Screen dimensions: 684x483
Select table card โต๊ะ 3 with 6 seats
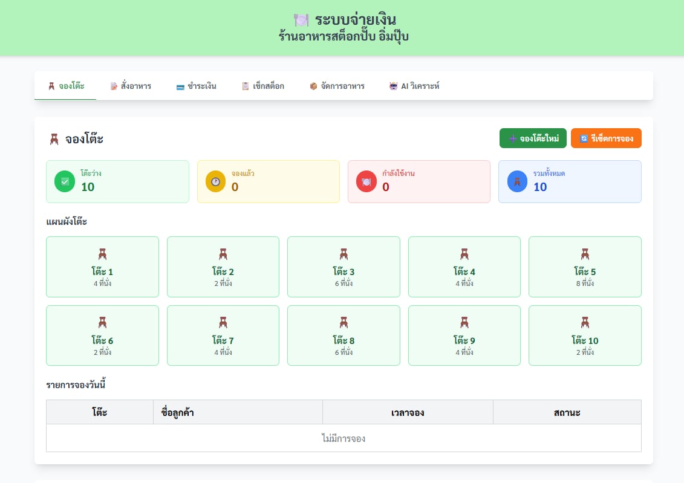click(344, 267)
